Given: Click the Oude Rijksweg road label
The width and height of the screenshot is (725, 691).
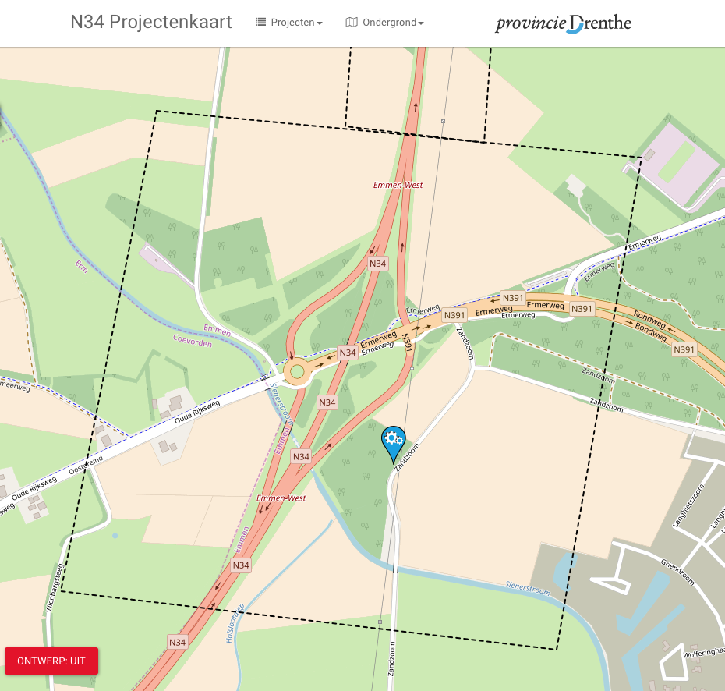Looking at the screenshot, I should click(197, 412).
